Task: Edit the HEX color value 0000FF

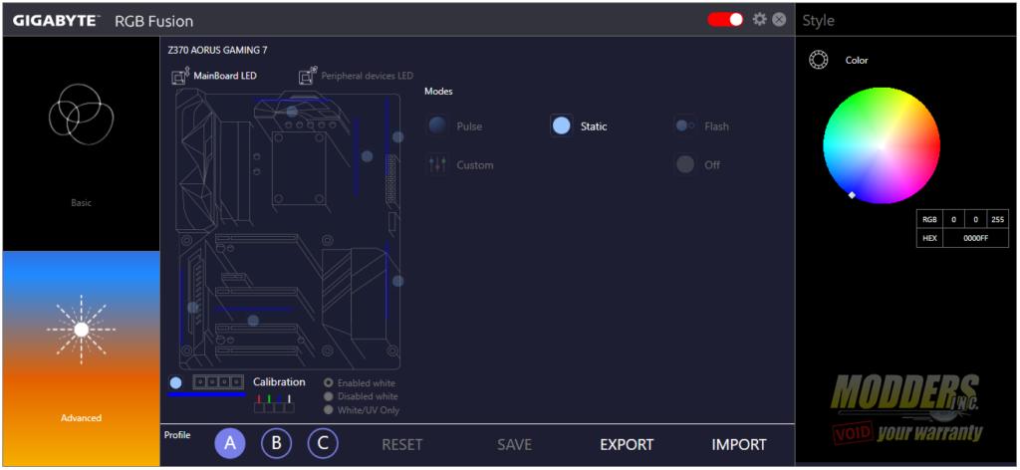Action: click(x=976, y=238)
